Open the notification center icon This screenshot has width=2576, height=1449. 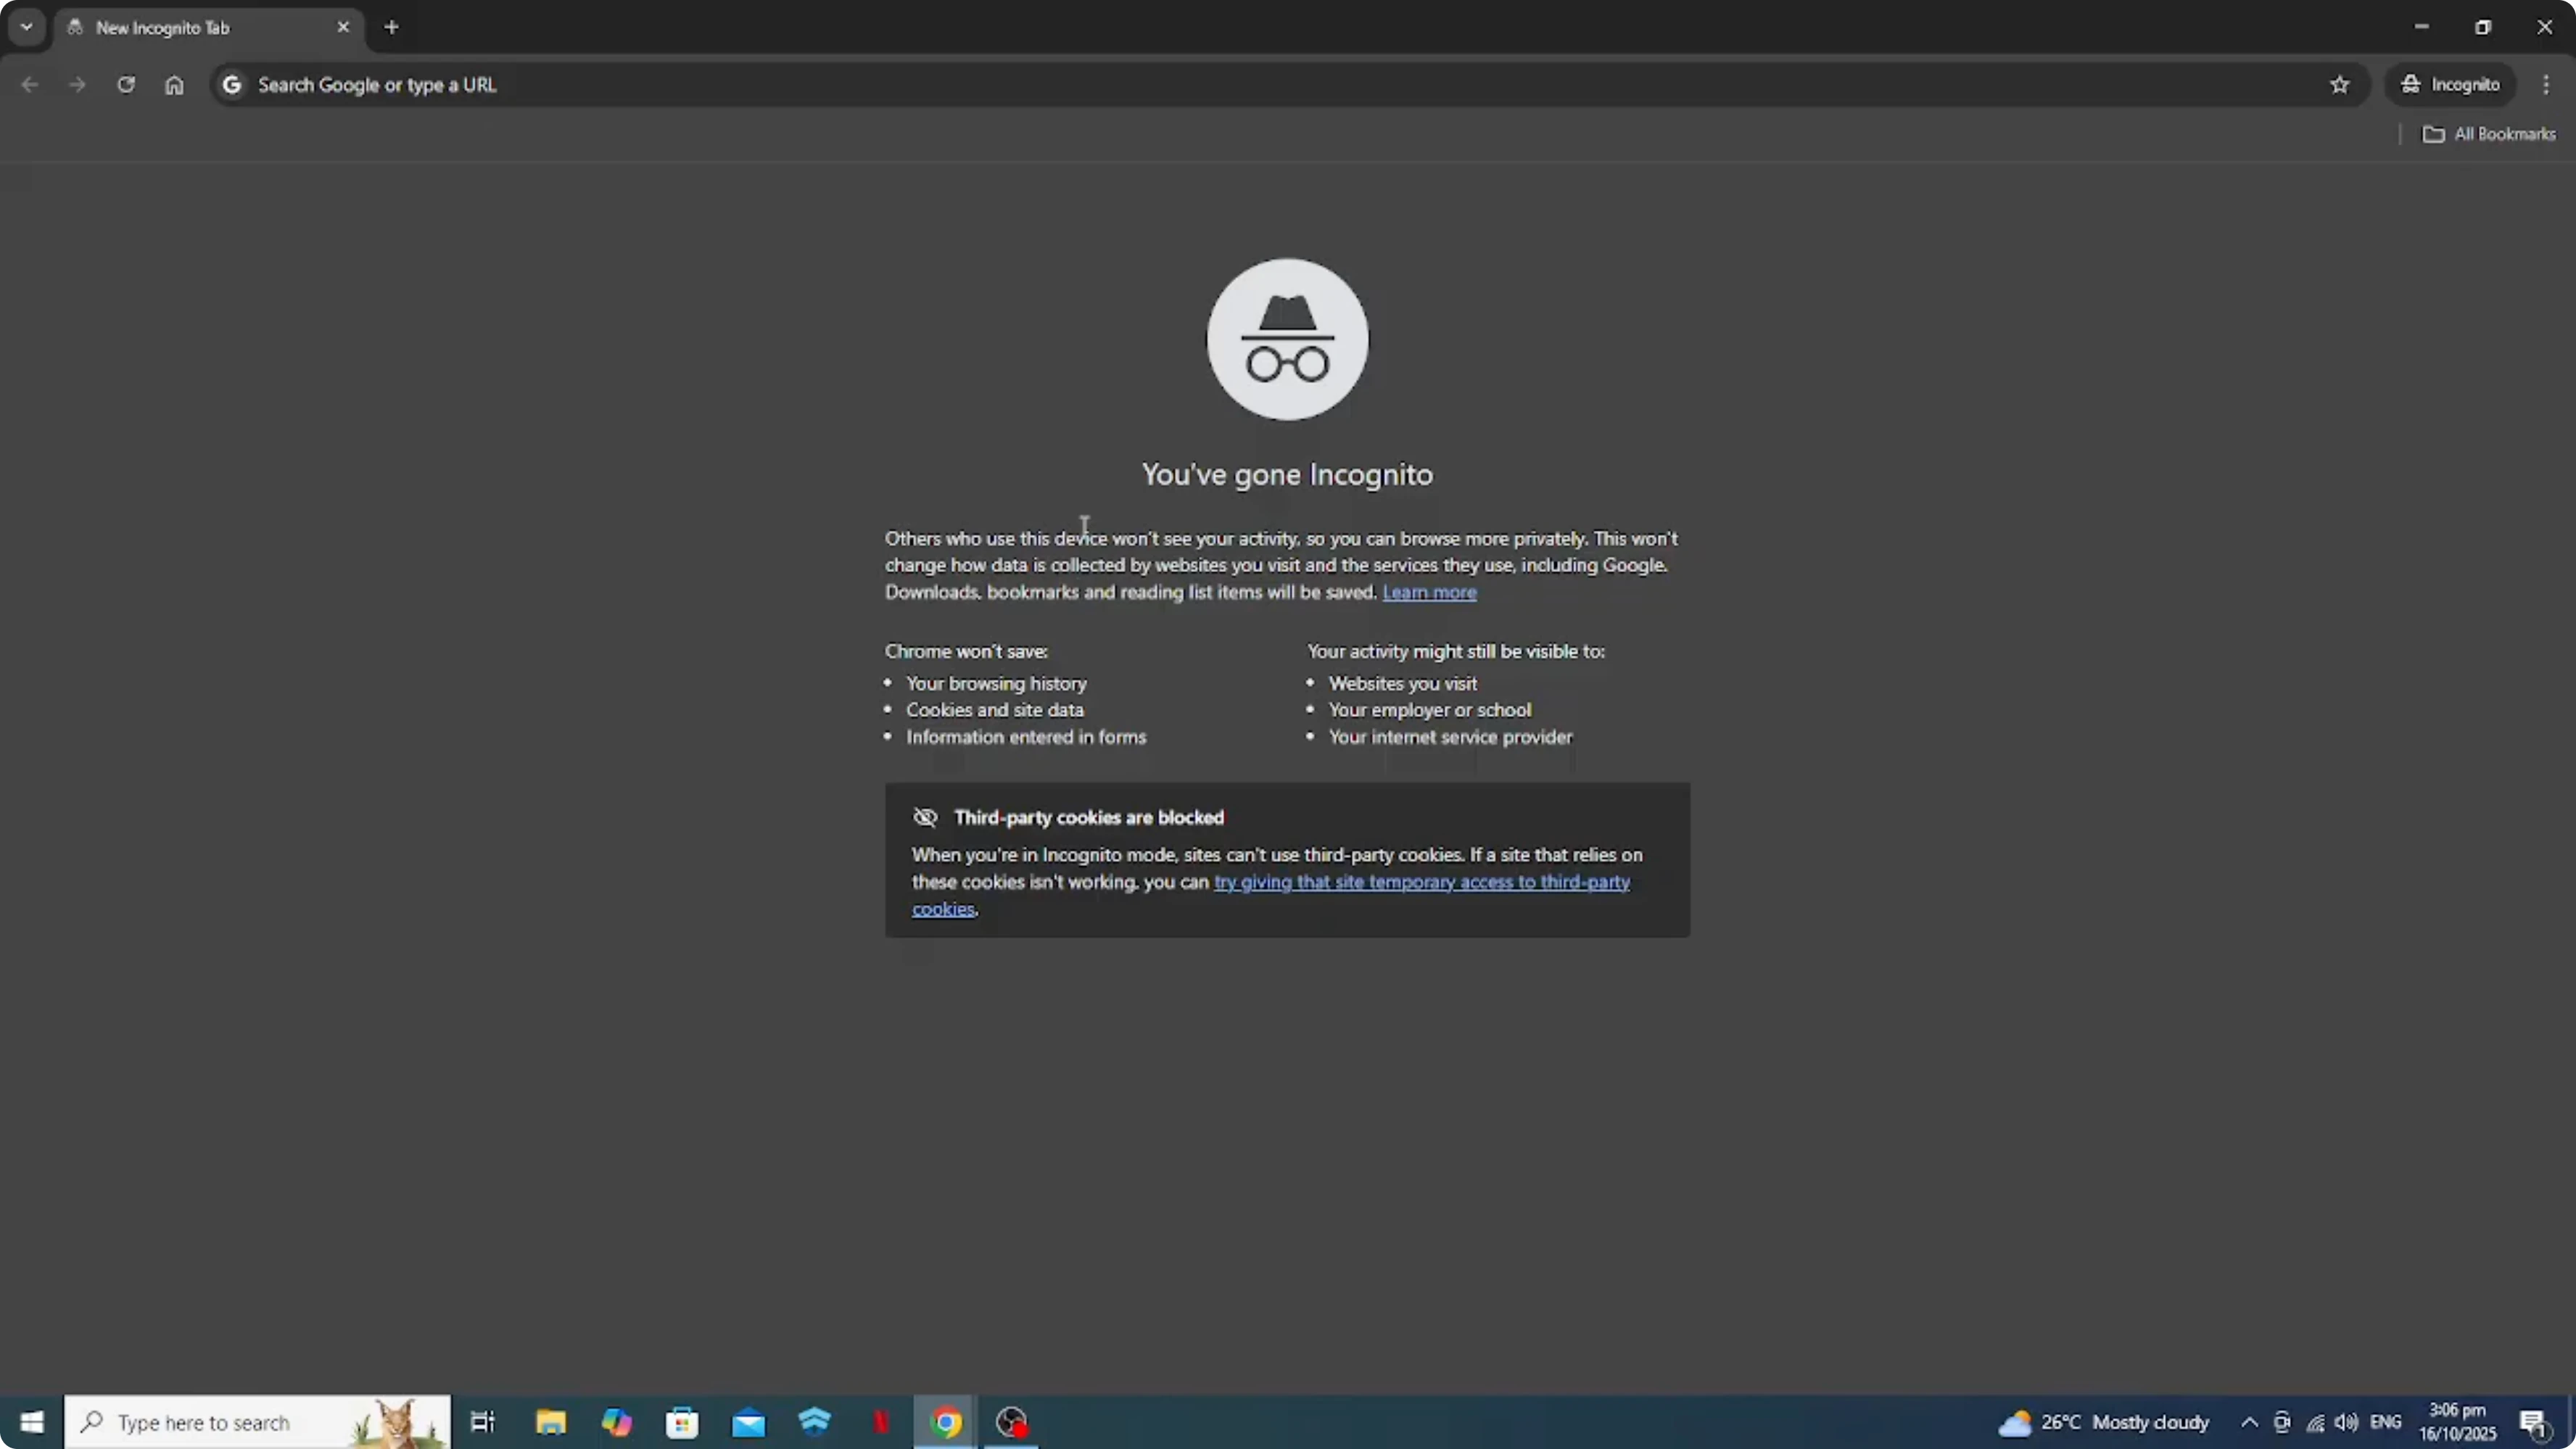pos(2533,1422)
